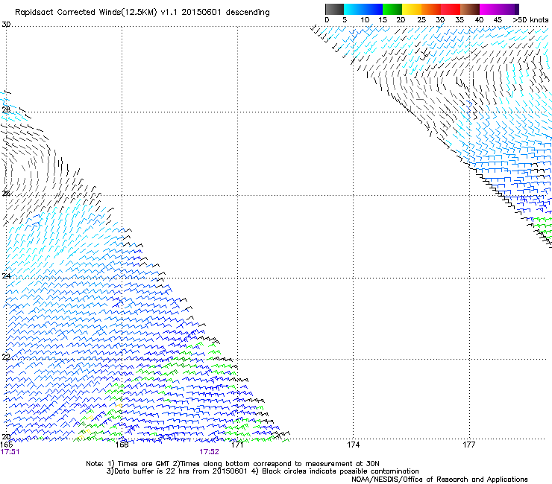
Task: Click the latitude label '30'
Action: coord(6,25)
